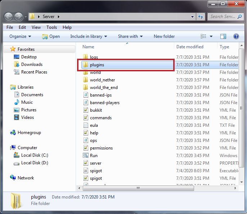Click the horizontal scrollbar thumb
The width and height of the screenshot is (247, 214).
coord(138,188)
